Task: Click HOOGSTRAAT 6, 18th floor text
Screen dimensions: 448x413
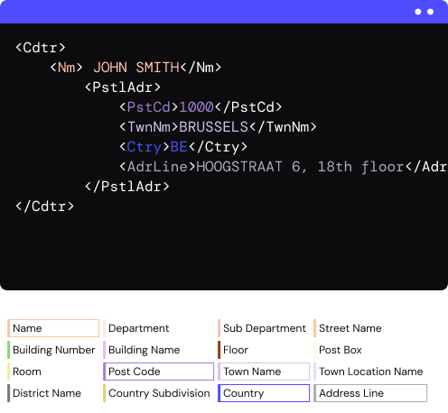Action: [x=300, y=167]
